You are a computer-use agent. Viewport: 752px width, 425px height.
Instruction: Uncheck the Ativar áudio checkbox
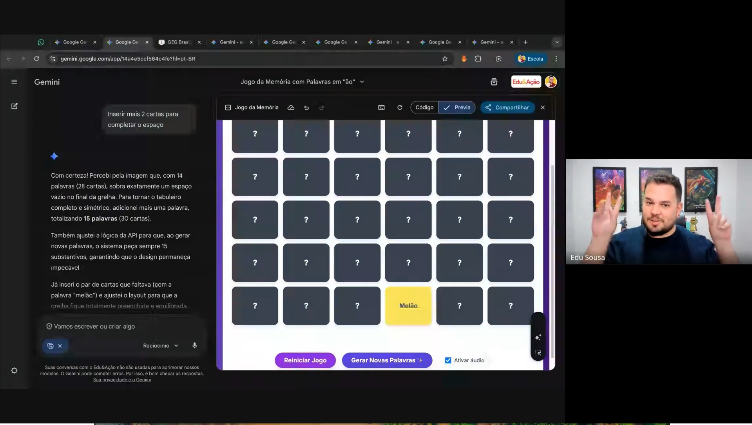click(448, 360)
